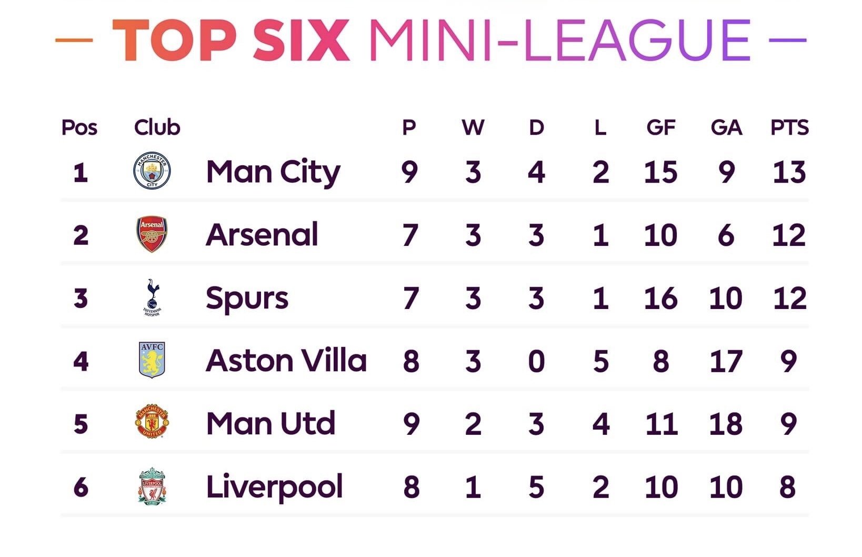
Task: Click the PTS column header
Action: point(789,127)
